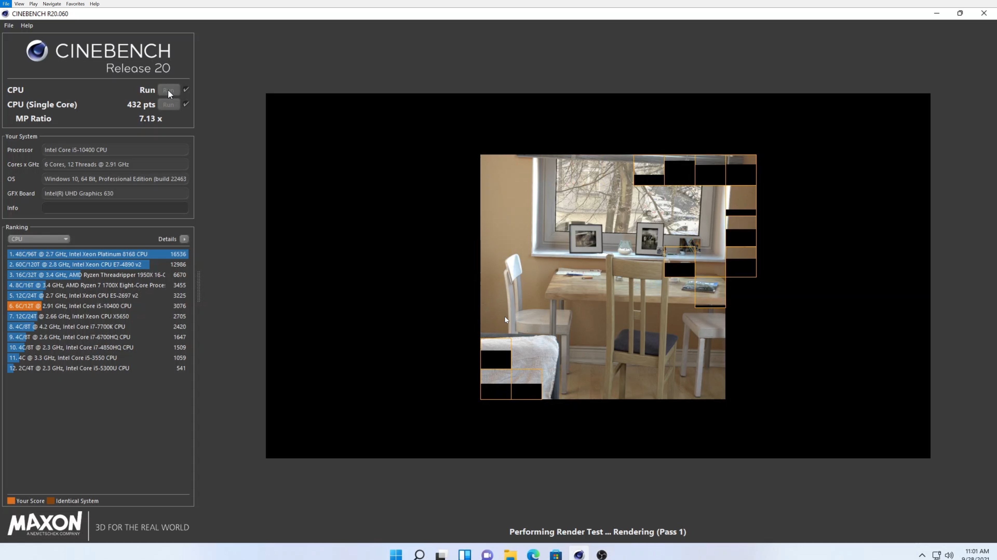
Task: Open the Favorites menu
Action: point(76,4)
